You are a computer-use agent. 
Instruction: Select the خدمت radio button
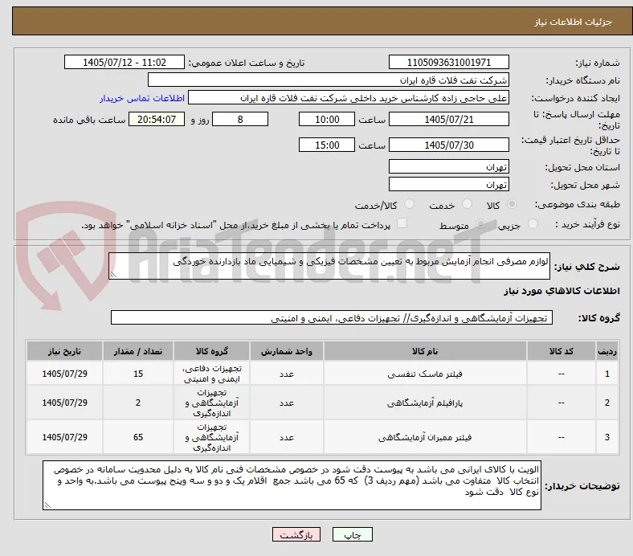point(467,204)
